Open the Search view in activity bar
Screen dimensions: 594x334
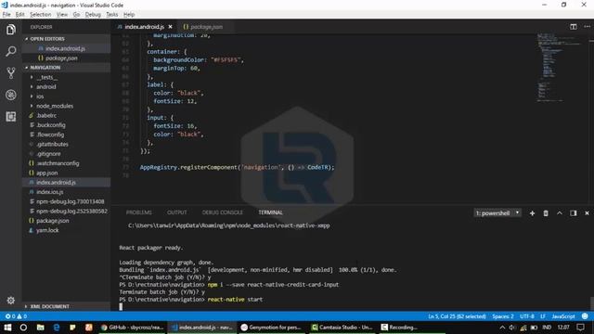pyautogui.click(x=11, y=51)
